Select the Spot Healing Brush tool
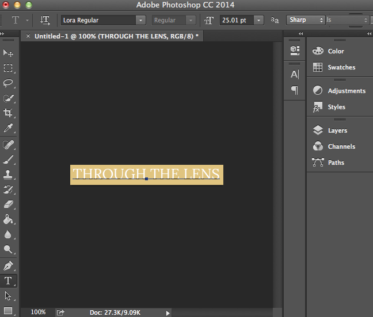Image resolution: width=373 pixels, height=317 pixels. pos(8,145)
